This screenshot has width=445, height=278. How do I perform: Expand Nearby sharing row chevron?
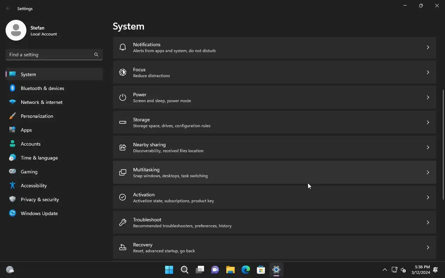(428, 147)
